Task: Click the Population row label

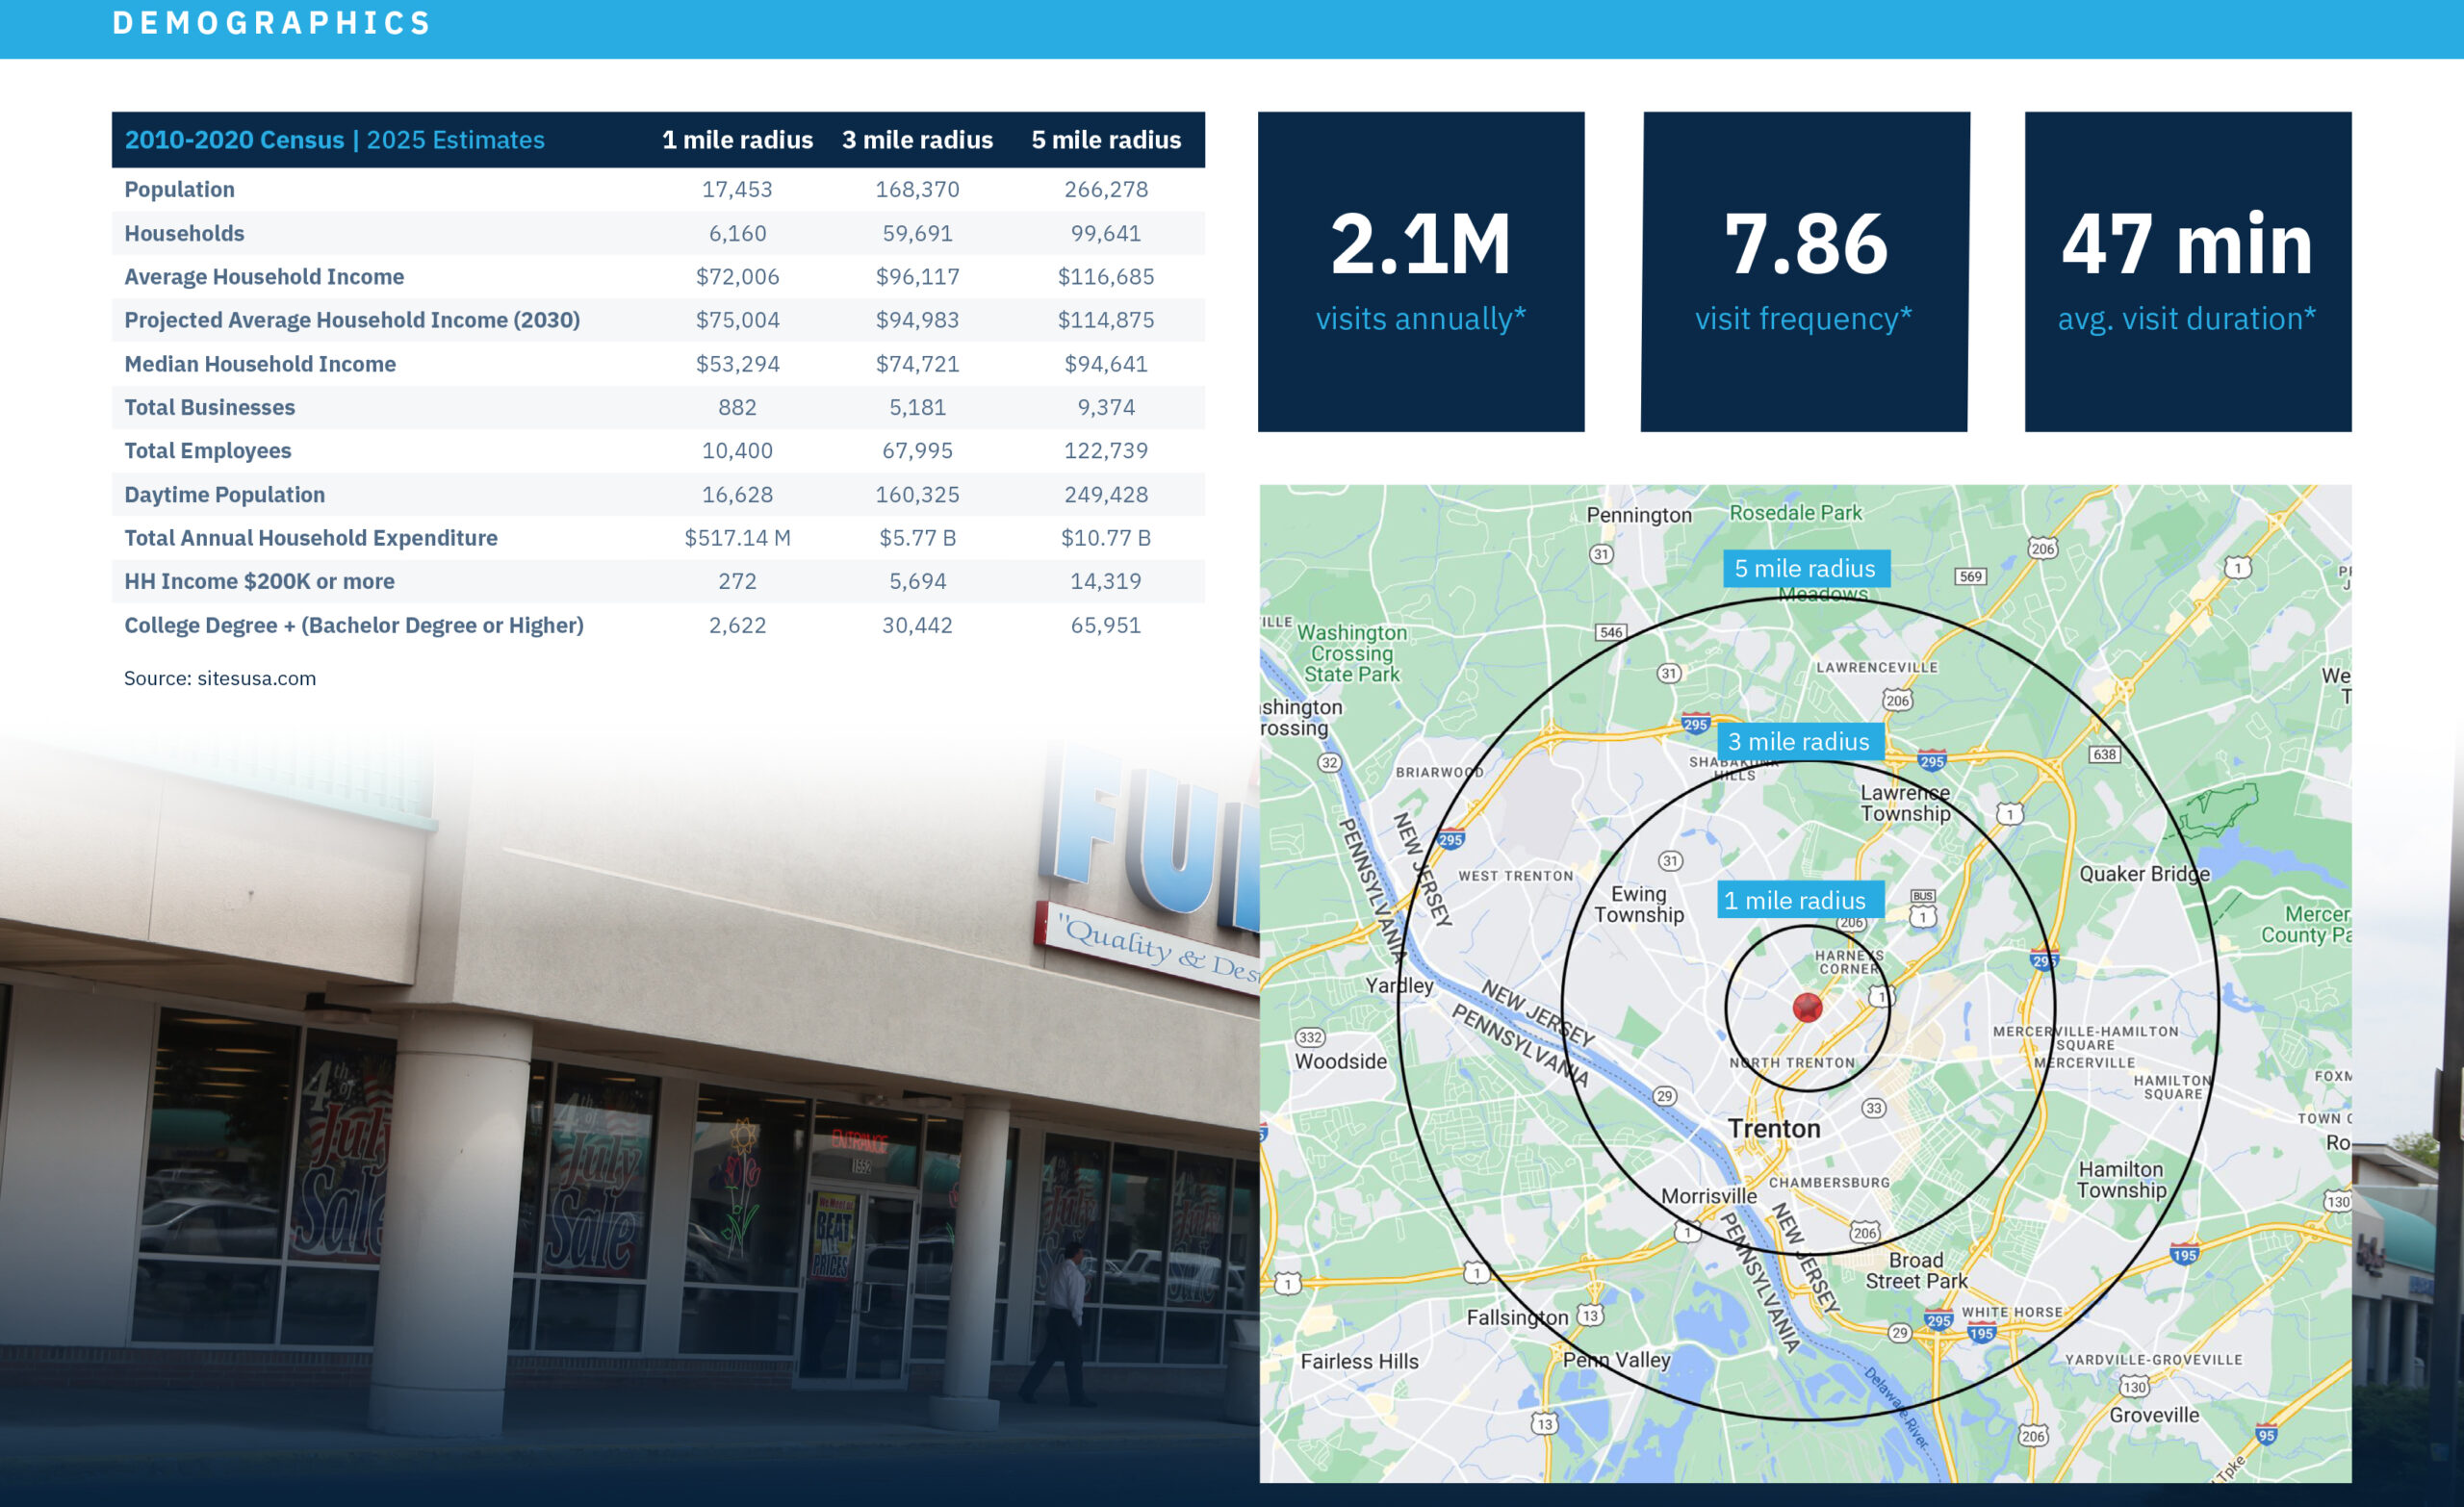Action: click(179, 190)
